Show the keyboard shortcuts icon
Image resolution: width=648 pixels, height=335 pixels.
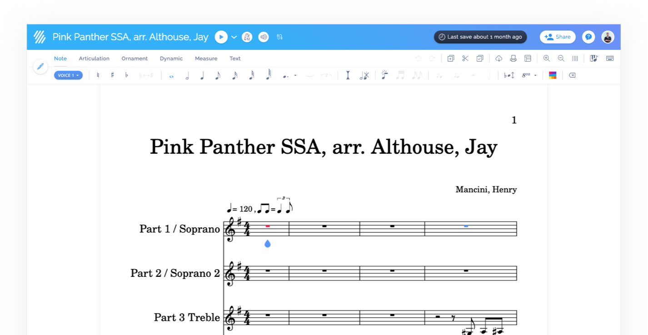(610, 58)
